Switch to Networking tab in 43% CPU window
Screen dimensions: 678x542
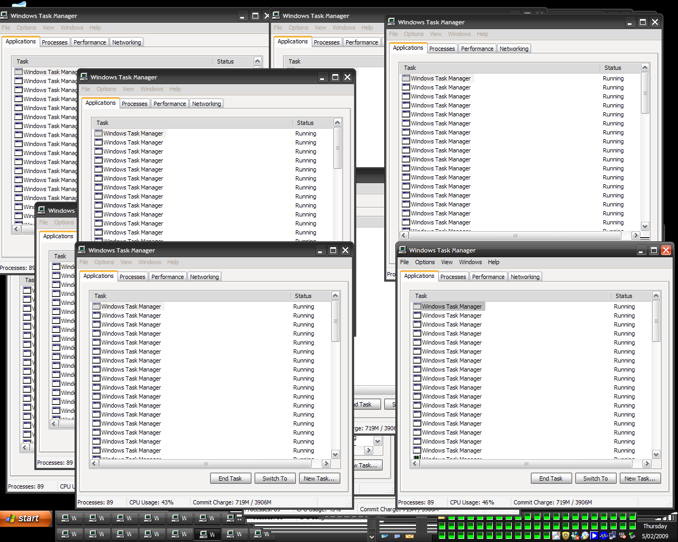click(x=204, y=277)
